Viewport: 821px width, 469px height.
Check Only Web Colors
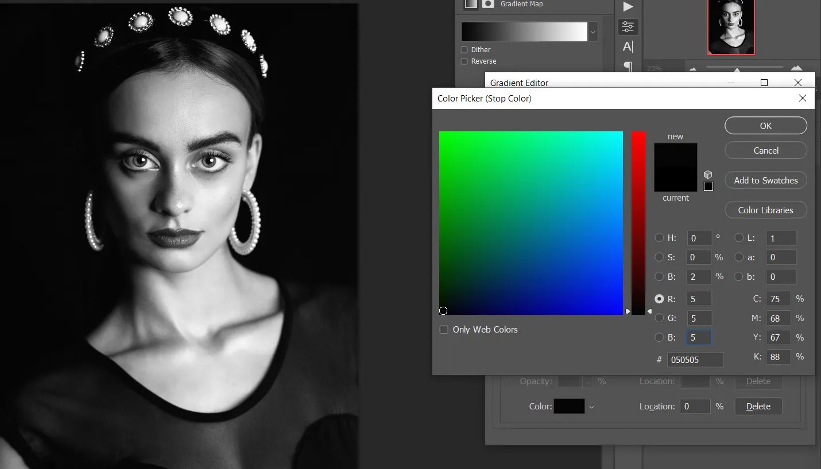[444, 329]
